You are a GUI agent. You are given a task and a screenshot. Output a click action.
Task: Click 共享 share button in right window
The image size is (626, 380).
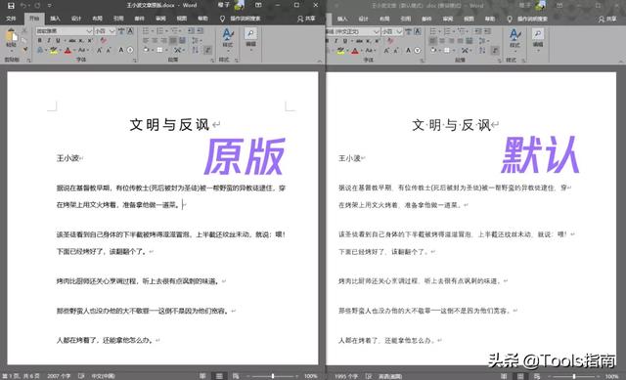(607, 19)
